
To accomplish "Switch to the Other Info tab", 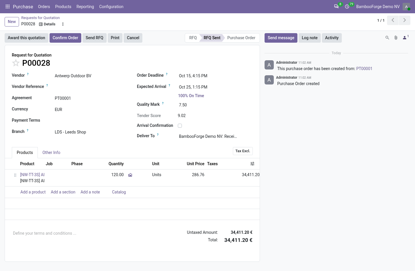I will (51, 153).
